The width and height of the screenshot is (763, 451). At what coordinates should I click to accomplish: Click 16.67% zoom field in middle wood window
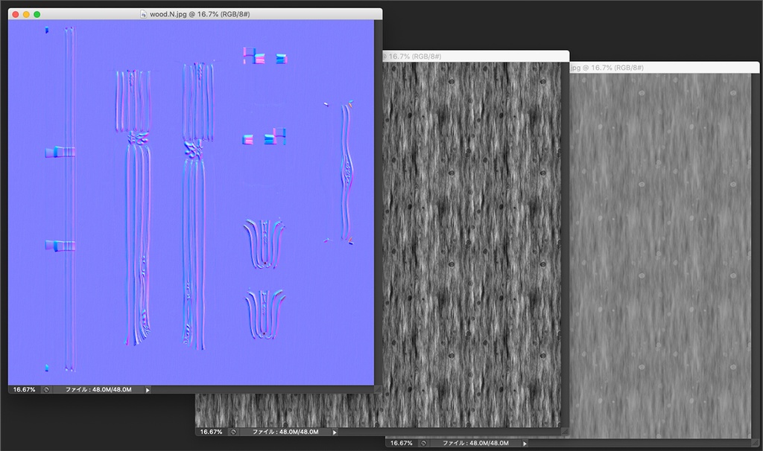coord(211,432)
